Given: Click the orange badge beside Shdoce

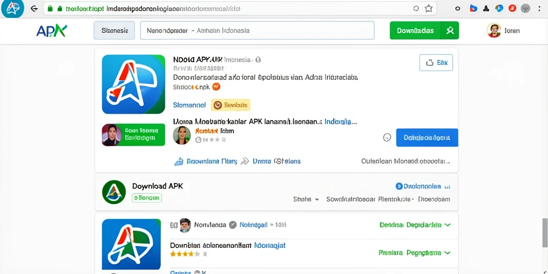Looking at the screenshot, I should coord(216,87).
